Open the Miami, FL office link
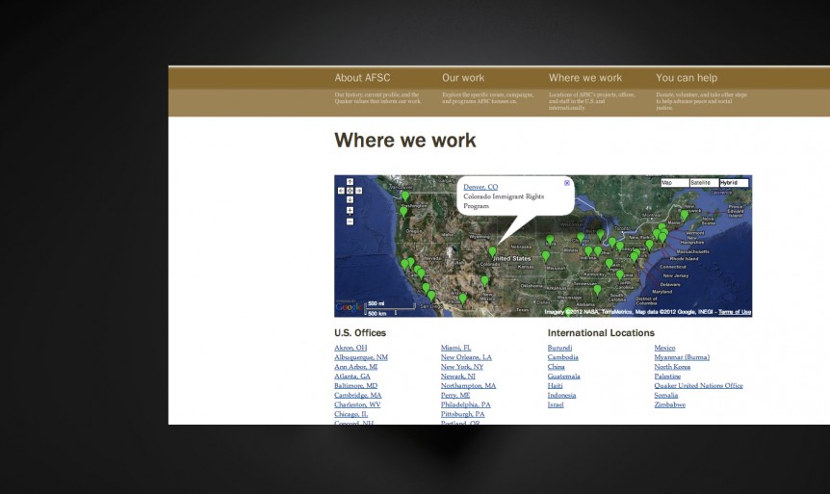 (455, 348)
